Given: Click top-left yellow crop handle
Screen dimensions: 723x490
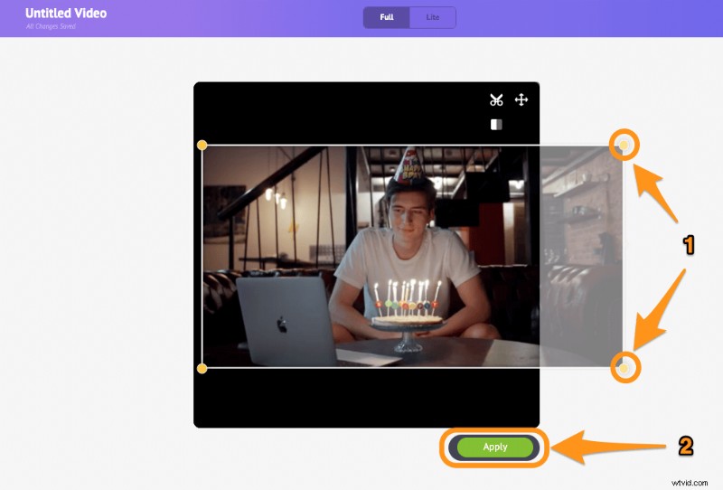Looking at the screenshot, I should [202, 146].
